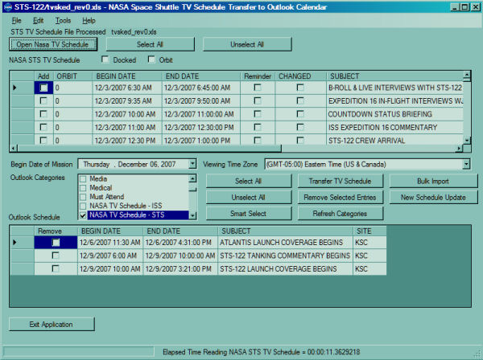The width and height of the screenshot is (483, 360).
Task: Click the top Select All button
Action: (150, 44)
